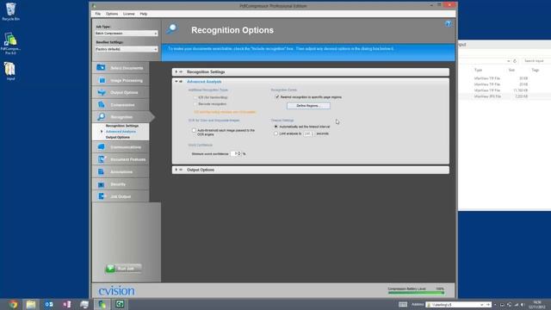The height and width of the screenshot is (310, 551).
Task: Open the Communications section icon
Action: (102, 147)
